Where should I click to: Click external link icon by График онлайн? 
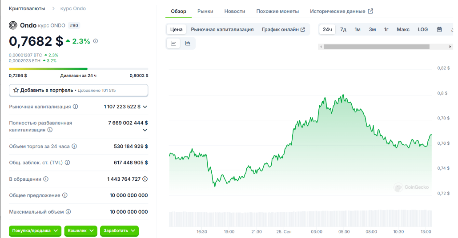(303, 29)
